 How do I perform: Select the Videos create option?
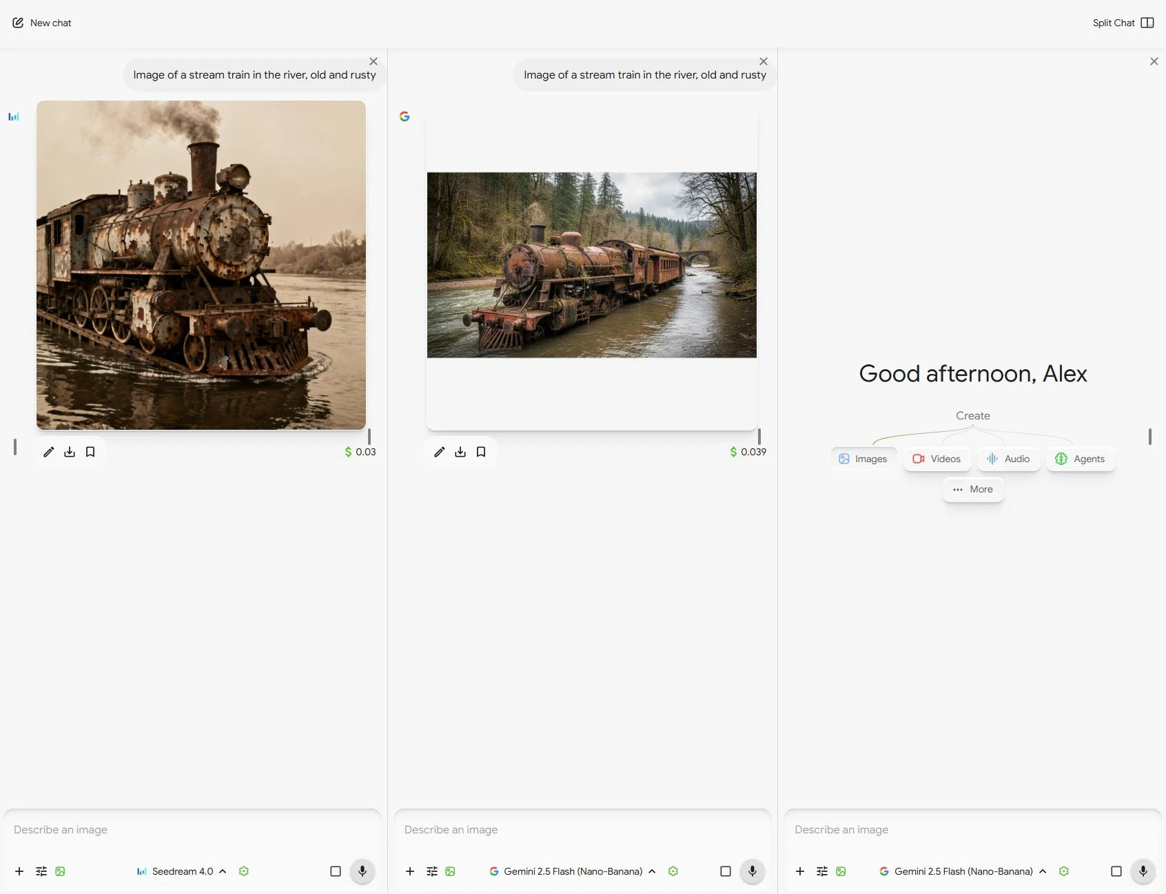click(x=937, y=459)
